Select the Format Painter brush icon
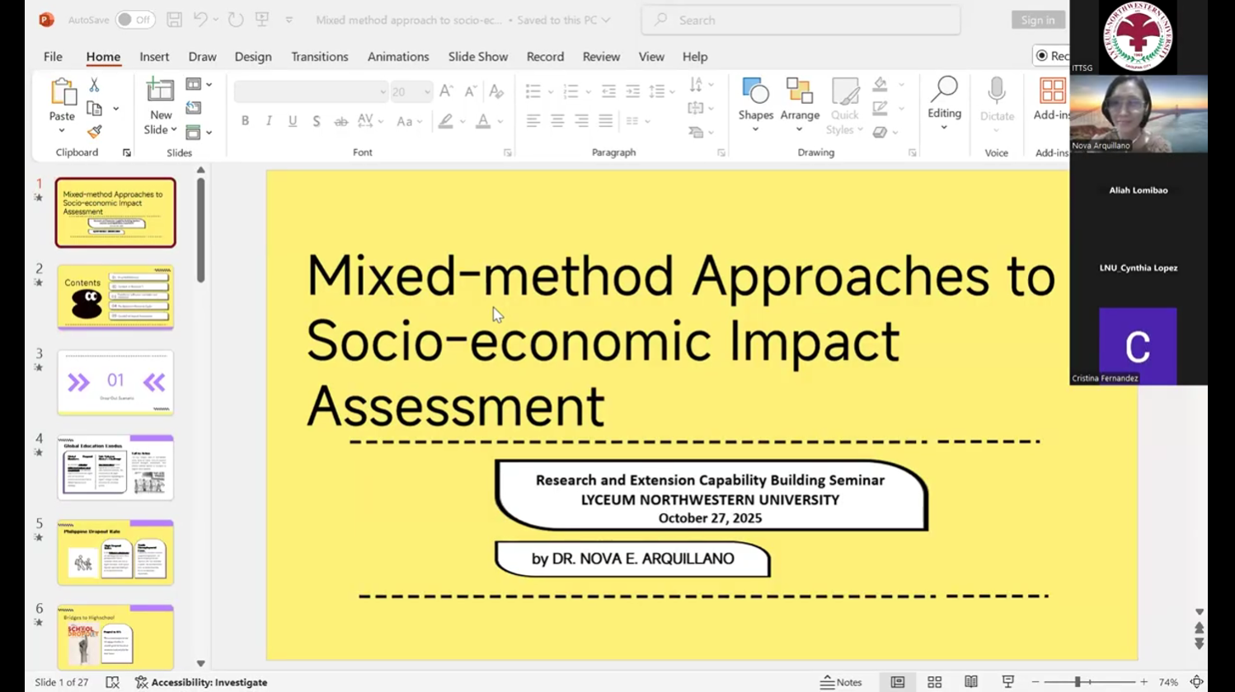 point(95,132)
